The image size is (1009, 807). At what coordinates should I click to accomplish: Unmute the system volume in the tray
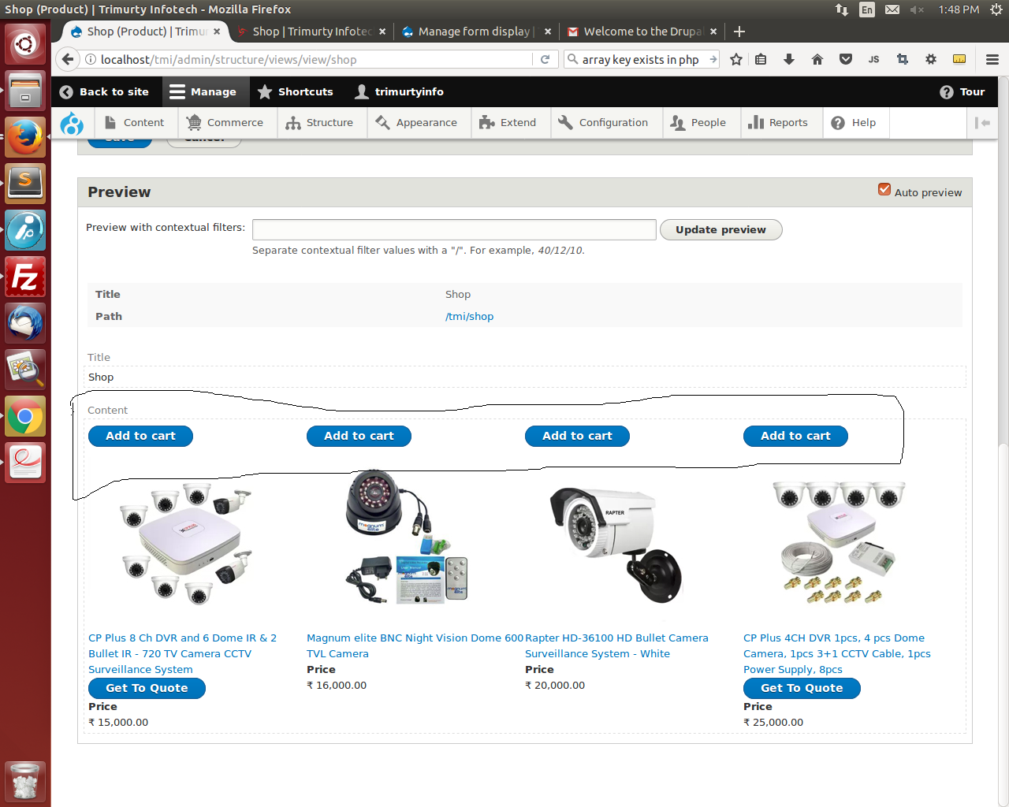click(x=916, y=10)
